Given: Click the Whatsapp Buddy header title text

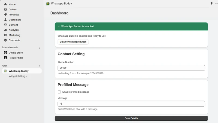Looking at the screenshot, I should tap(62, 4).
